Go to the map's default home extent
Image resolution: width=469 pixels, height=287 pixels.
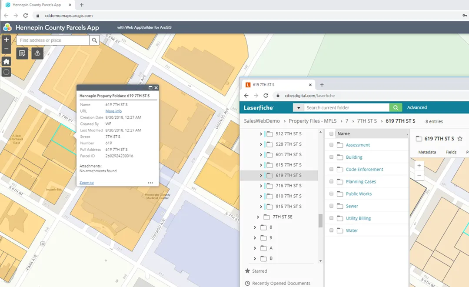(x=6, y=62)
